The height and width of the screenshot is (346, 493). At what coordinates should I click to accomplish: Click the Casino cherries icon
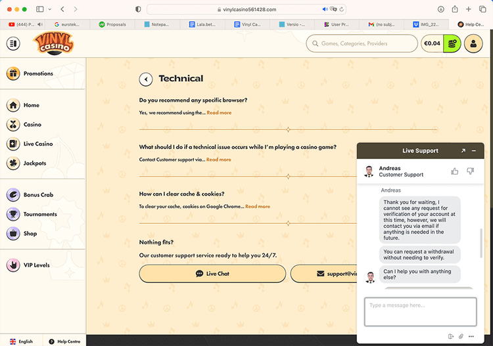click(13, 125)
